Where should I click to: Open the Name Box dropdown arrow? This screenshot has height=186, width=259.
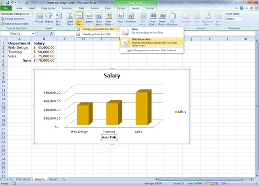point(33,33)
